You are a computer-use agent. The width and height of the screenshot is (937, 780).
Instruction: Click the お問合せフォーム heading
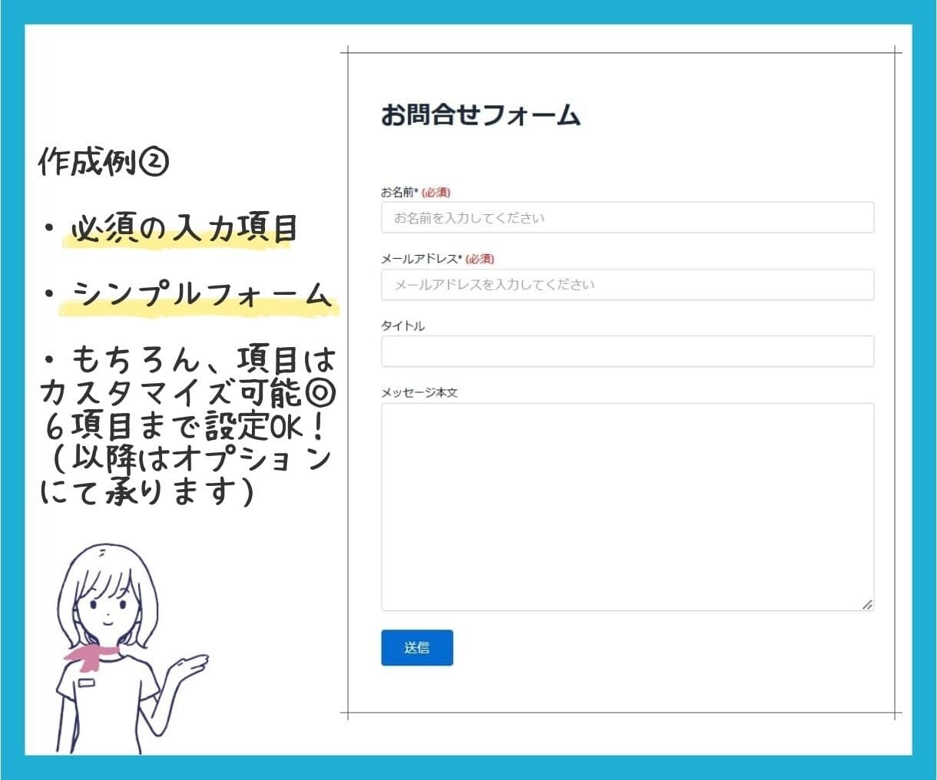(x=481, y=115)
